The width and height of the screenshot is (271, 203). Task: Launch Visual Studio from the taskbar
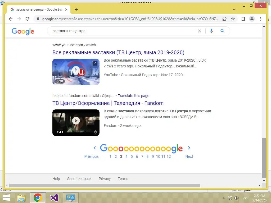pyautogui.click(x=54, y=198)
